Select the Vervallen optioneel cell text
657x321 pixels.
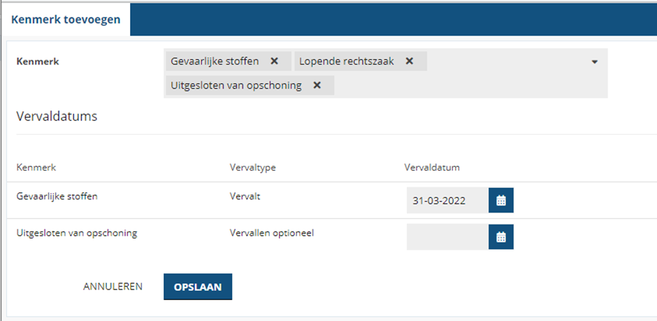271,233
